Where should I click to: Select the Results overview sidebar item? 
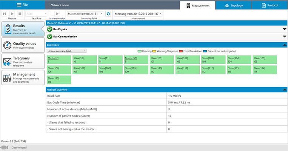23,29
